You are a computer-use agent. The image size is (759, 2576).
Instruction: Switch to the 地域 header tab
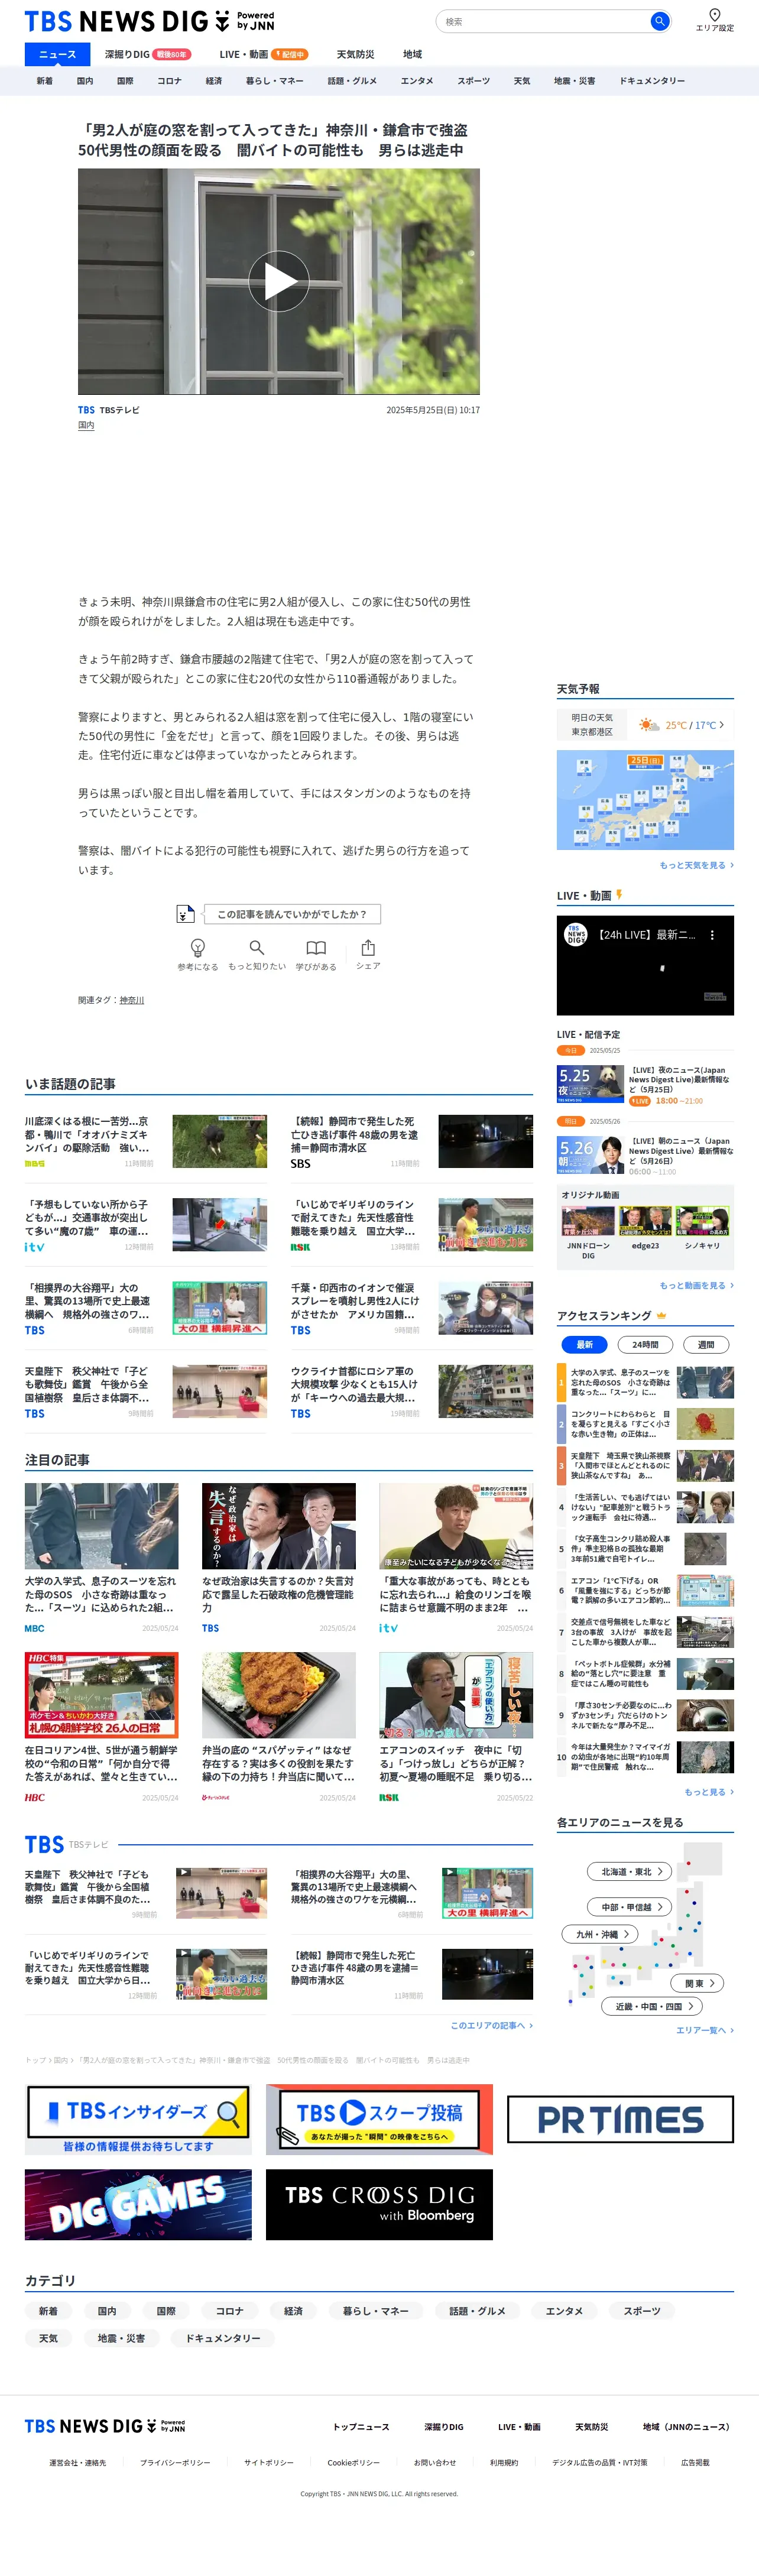point(412,55)
